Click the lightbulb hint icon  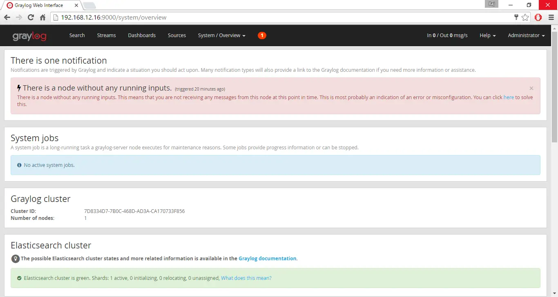15,259
